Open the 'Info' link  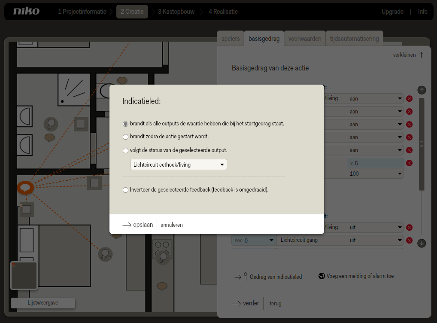(423, 12)
